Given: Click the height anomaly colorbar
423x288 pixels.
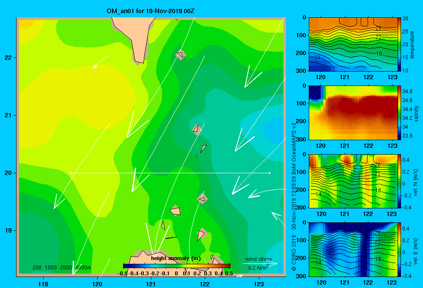Looking at the screenshot, I should (x=177, y=266).
